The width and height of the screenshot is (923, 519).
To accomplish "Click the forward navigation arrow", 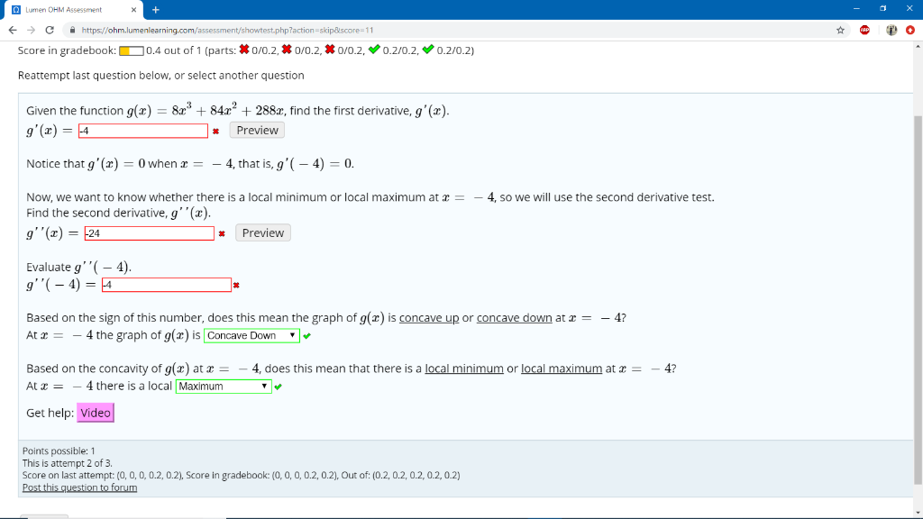I will pos(32,29).
